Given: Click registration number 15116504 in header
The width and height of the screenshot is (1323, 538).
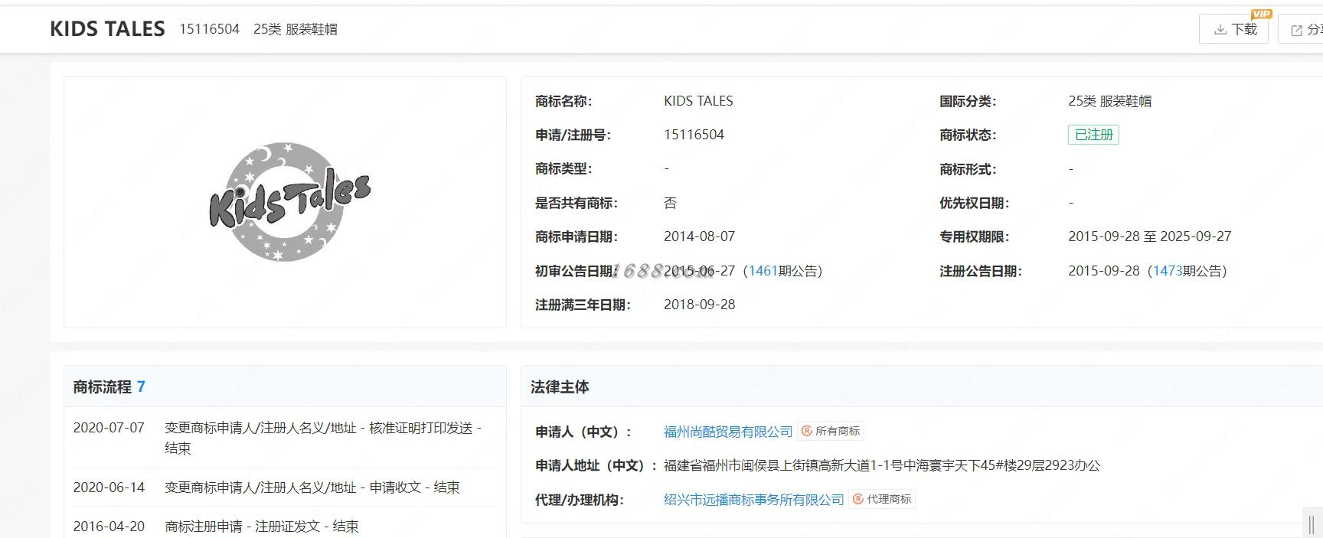Looking at the screenshot, I should coord(209,29).
